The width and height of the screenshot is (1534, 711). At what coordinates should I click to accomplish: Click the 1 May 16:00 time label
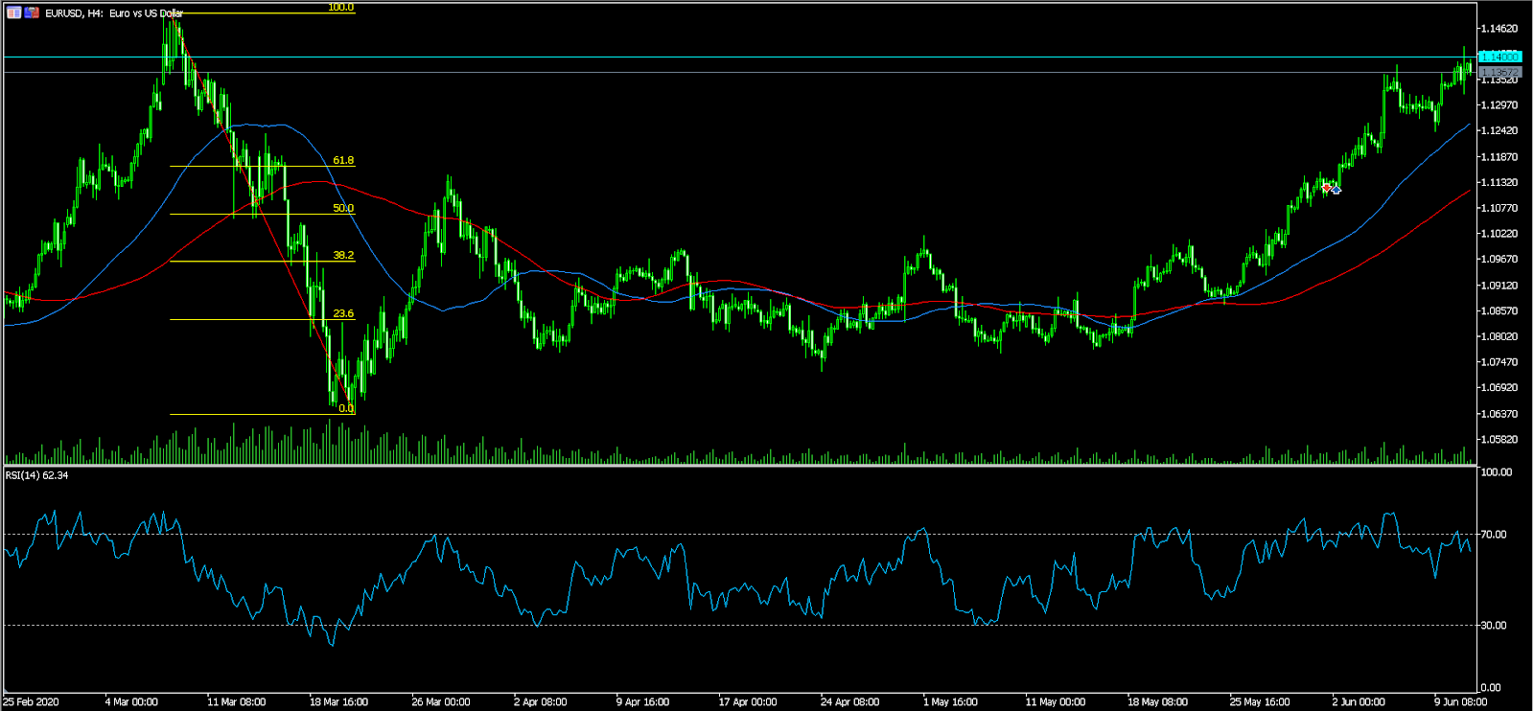tap(950, 702)
